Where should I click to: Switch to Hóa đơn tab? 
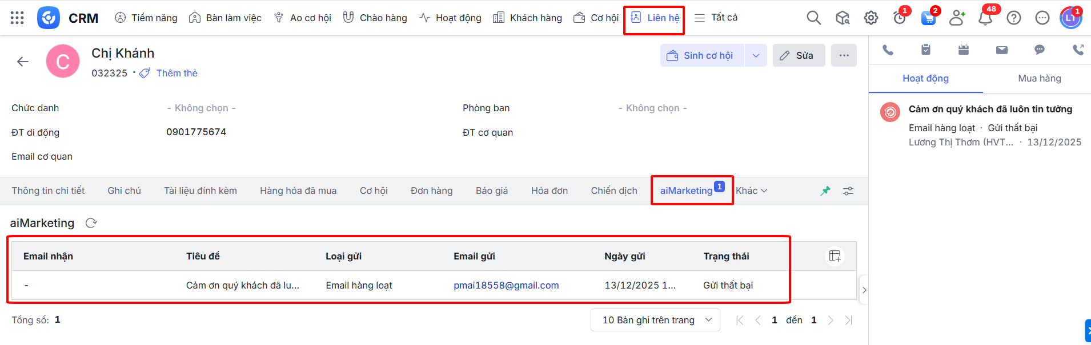pyautogui.click(x=549, y=190)
